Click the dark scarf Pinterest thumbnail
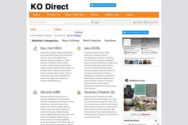Image resolution: width=188 pixels, height=125 pixels. pyautogui.click(x=129, y=91)
